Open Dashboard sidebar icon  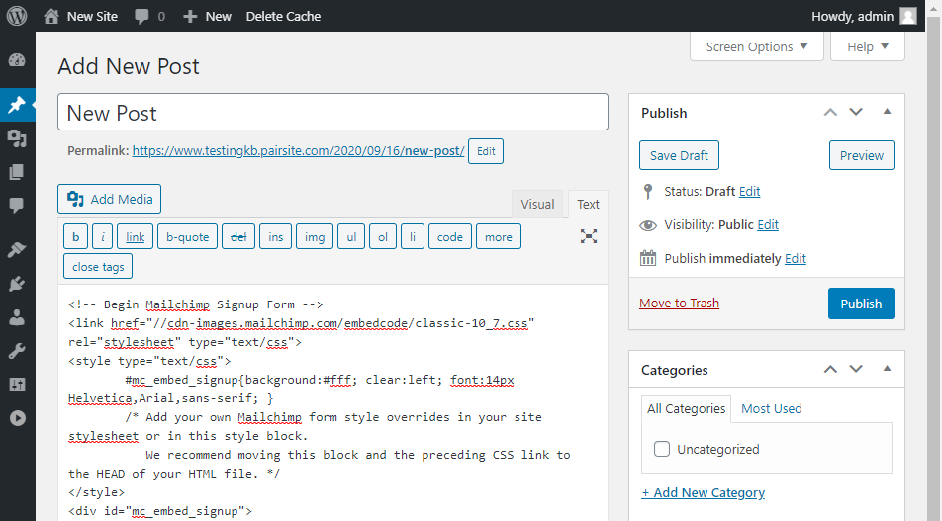pos(17,60)
